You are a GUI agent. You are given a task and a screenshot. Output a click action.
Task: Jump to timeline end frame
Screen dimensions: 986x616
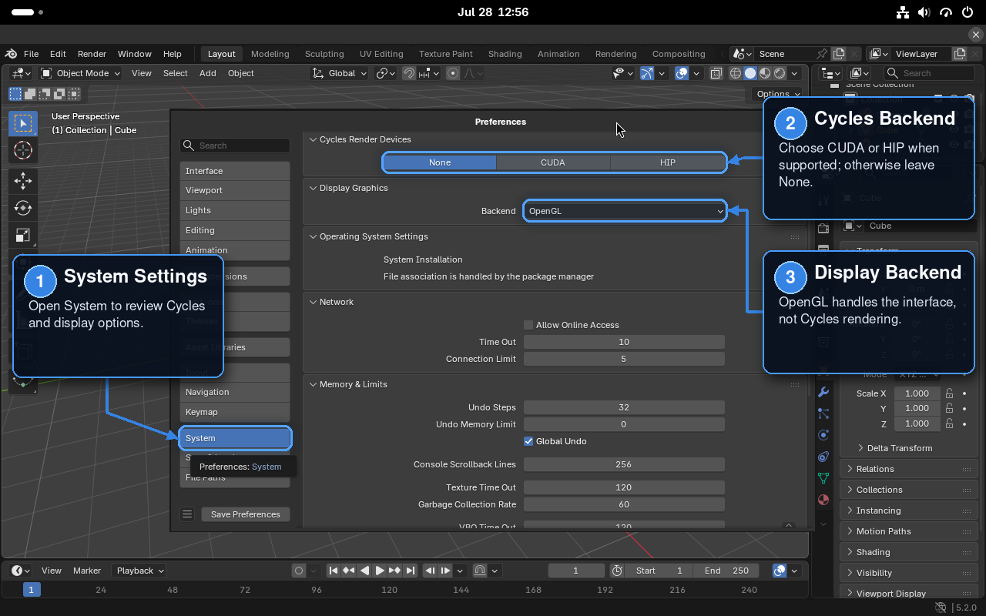tap(411, 571)
